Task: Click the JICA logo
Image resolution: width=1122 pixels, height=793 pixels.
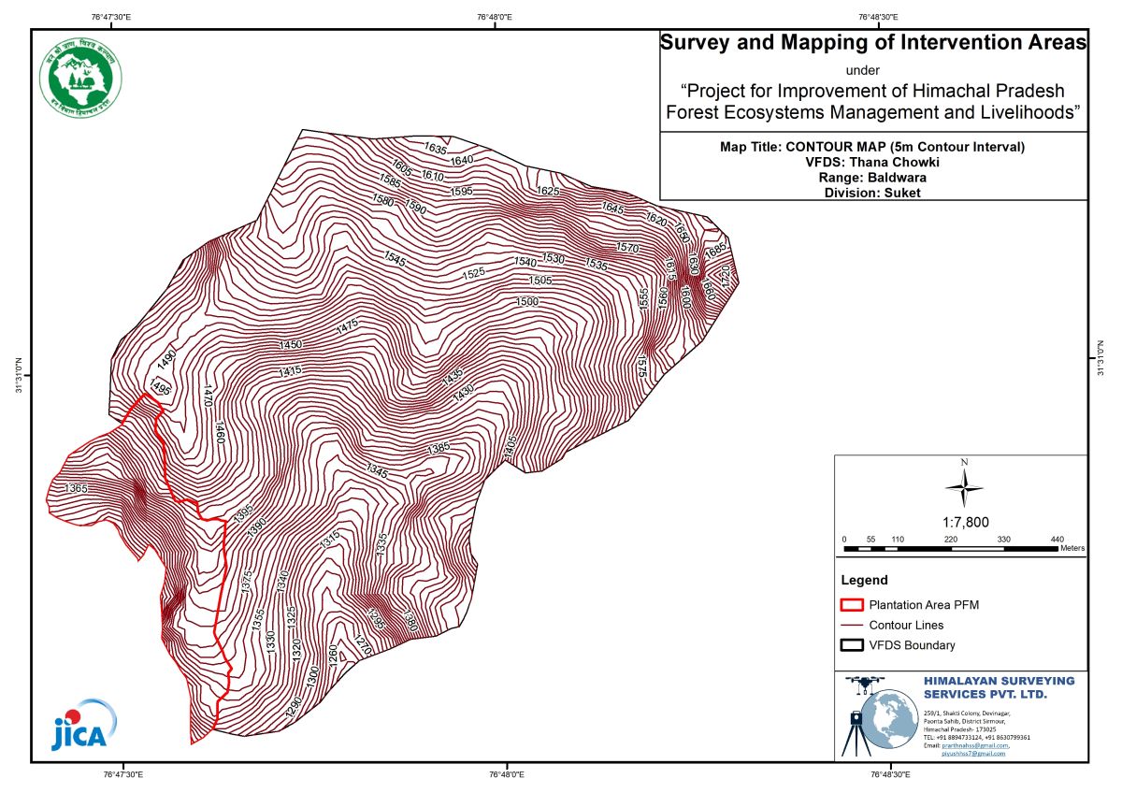Action: tap(83, 726)
